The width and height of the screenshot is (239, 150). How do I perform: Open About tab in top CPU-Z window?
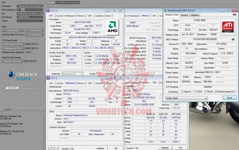tap(108, 16)
